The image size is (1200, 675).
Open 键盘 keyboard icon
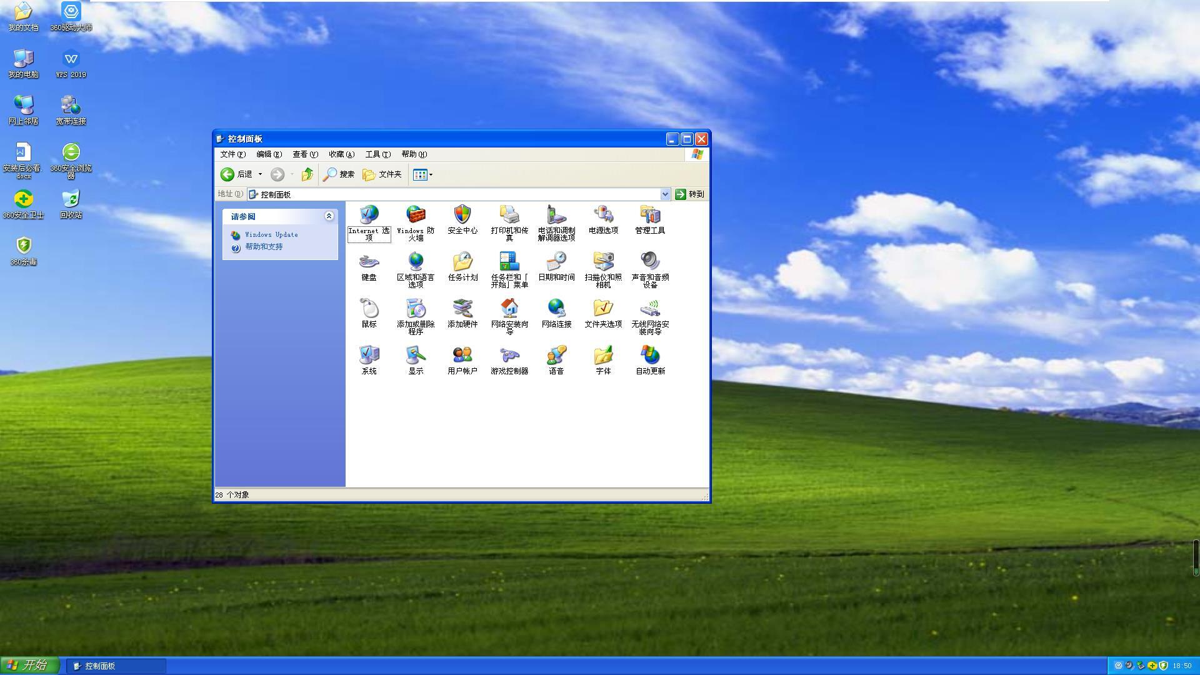pos(369,266)
